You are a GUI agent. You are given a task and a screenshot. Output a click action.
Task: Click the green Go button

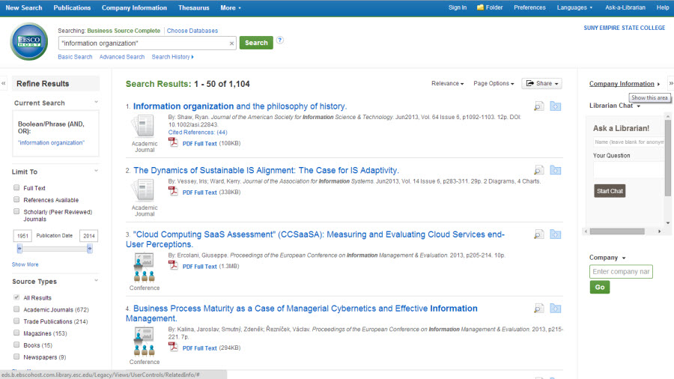pos(600,287)
